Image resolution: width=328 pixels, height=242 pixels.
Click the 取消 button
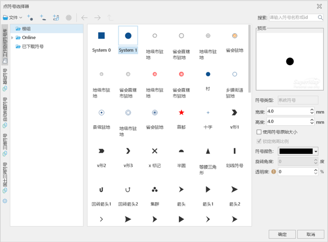click(310, 234)
